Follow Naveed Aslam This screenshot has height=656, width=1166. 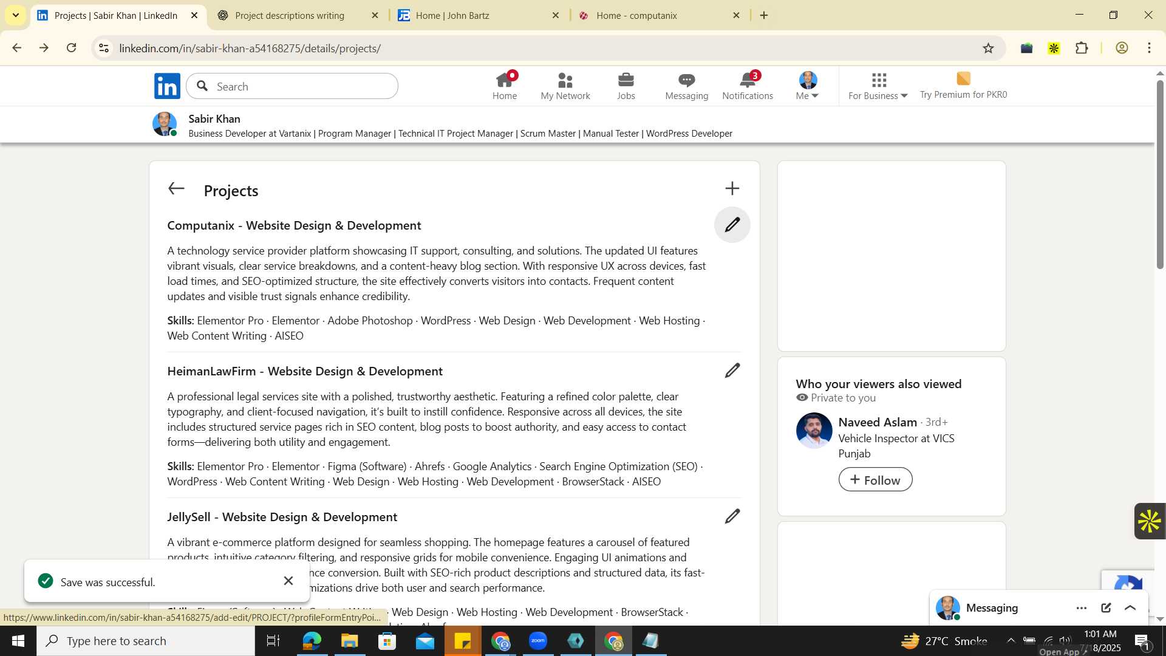875,480
